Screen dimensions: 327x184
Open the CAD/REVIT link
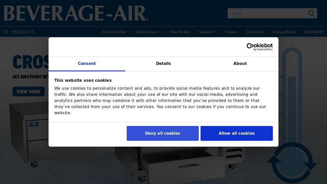[314, 32]
